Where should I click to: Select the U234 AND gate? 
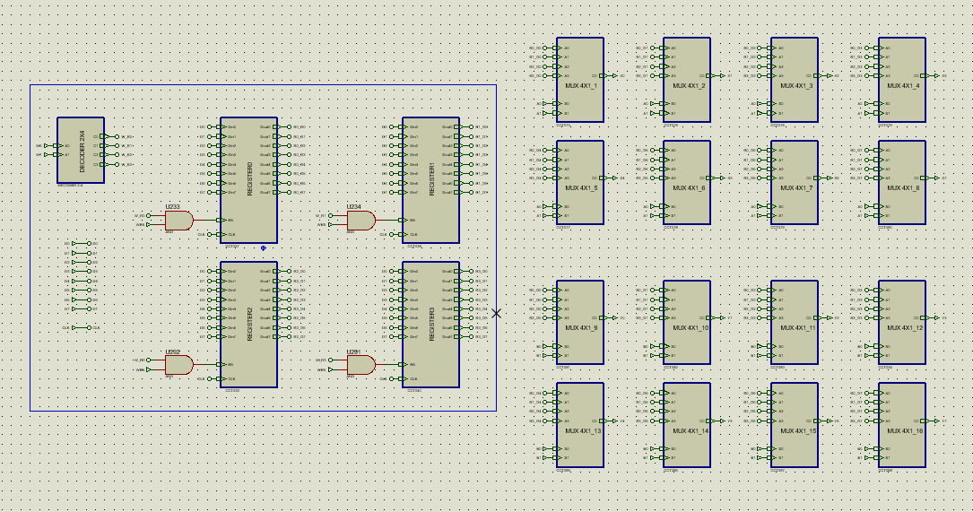tap(361, 221)
